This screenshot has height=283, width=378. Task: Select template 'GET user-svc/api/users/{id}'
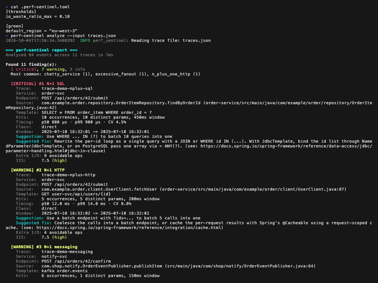(x=76, y=194)
